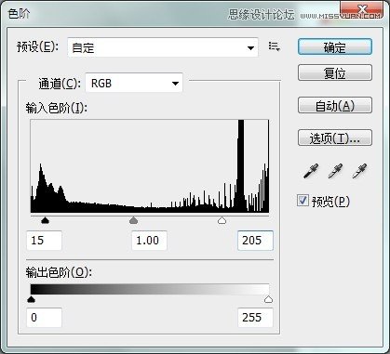Image resolution: width=390 pixels, height=354 pixels.
Task: Click the input white highlight slider handle
Action: click(222, 220)
